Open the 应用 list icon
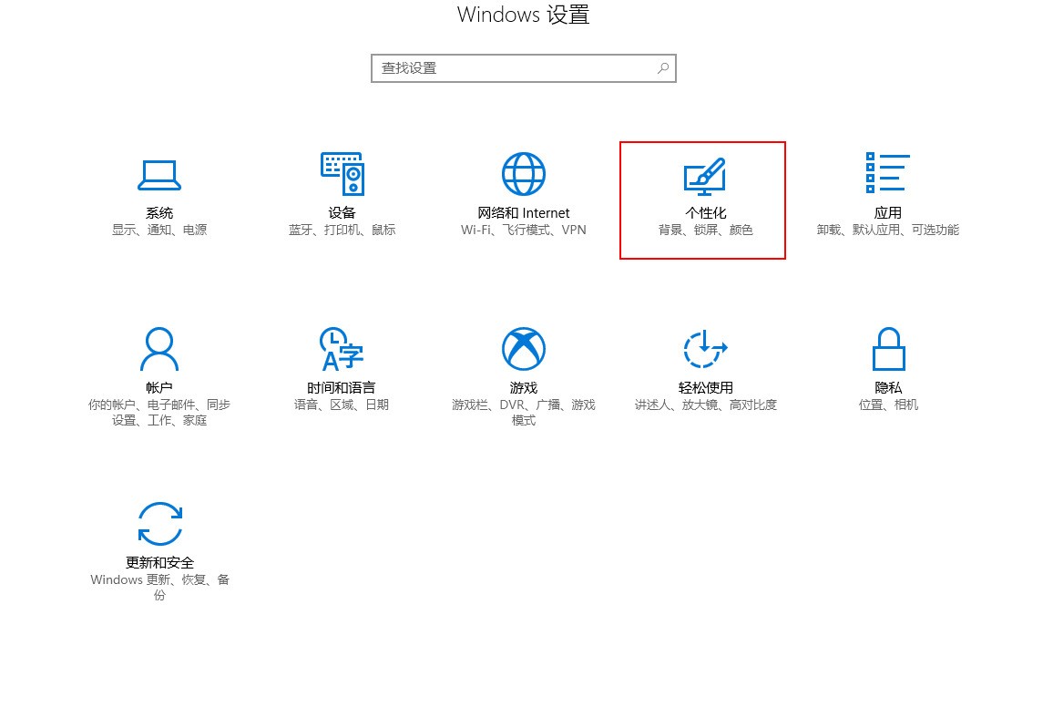This screenshot has width=1053, height=707. pos(888,172)
